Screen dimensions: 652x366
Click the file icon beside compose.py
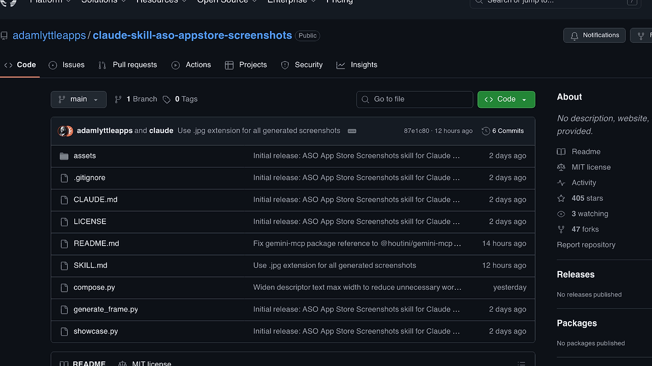coord(64,288)
